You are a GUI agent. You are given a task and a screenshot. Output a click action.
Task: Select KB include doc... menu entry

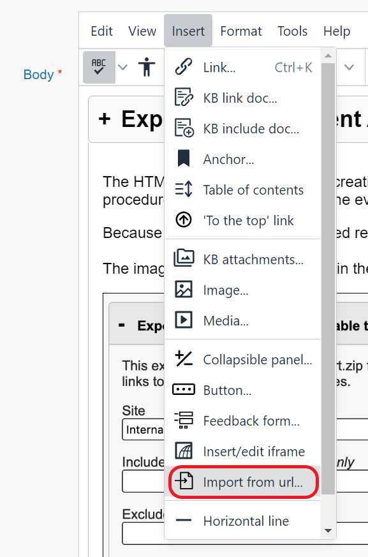coord(242,128)
